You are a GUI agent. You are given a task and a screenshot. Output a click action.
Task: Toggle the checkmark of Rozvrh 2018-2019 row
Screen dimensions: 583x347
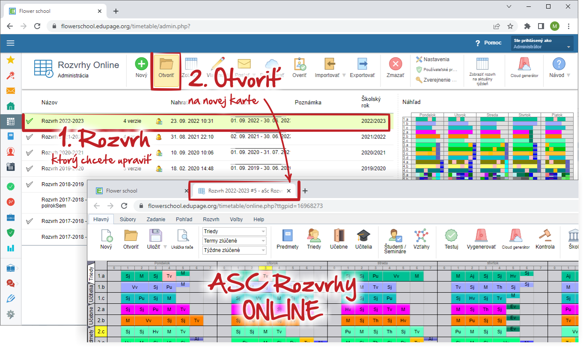click(x=29, y=184)
